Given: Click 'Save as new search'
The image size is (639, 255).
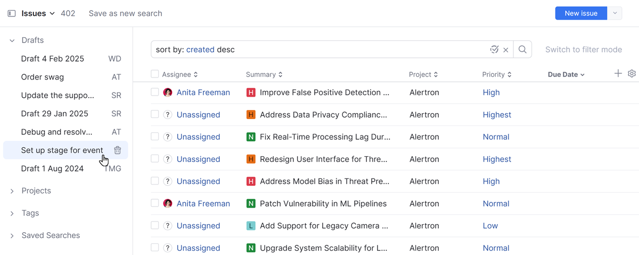Looking at the screenshot, I should [125, 13].
